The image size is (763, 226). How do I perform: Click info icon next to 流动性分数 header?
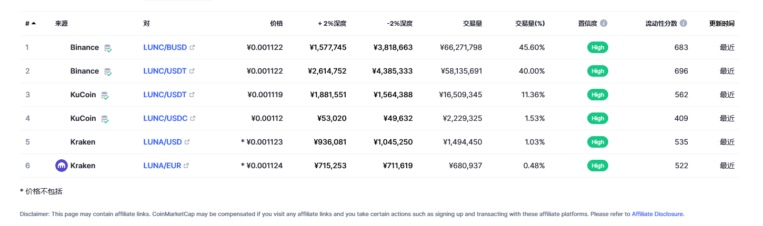tap(683, 24)
